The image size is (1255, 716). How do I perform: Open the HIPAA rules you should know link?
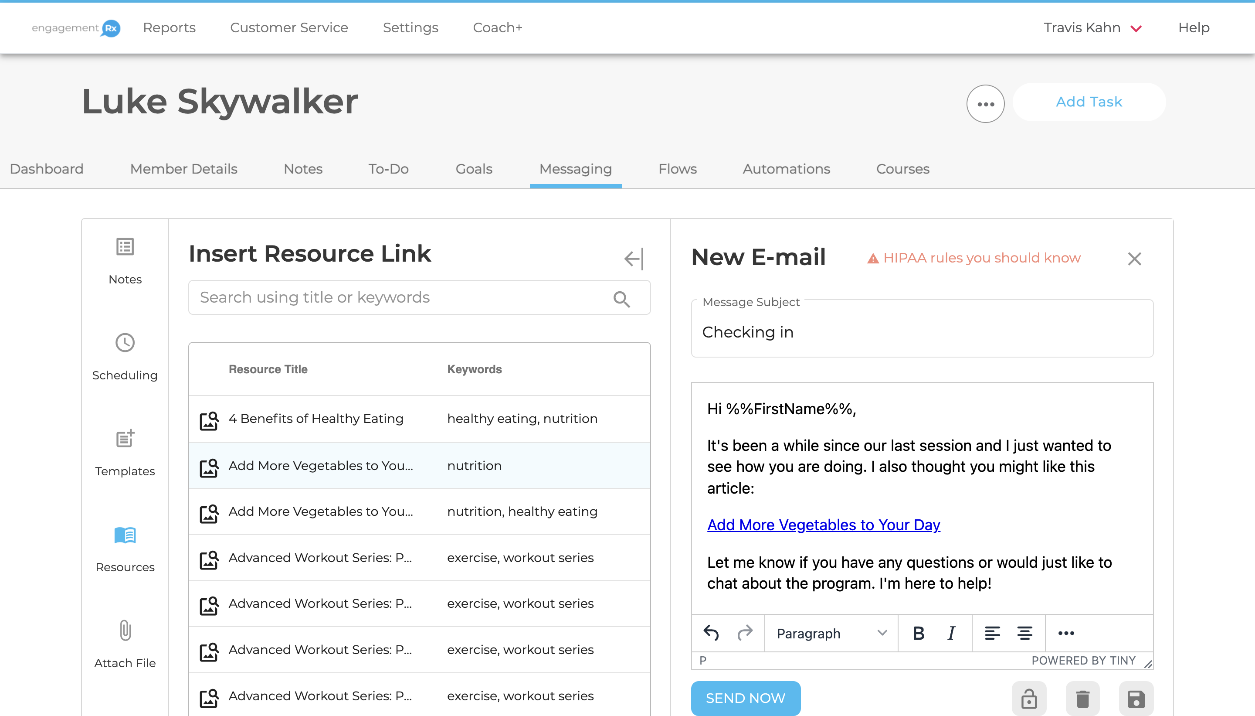click(x=981, y=257)
